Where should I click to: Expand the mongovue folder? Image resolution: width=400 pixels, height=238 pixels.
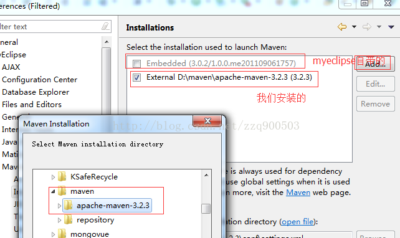(53, 234)
